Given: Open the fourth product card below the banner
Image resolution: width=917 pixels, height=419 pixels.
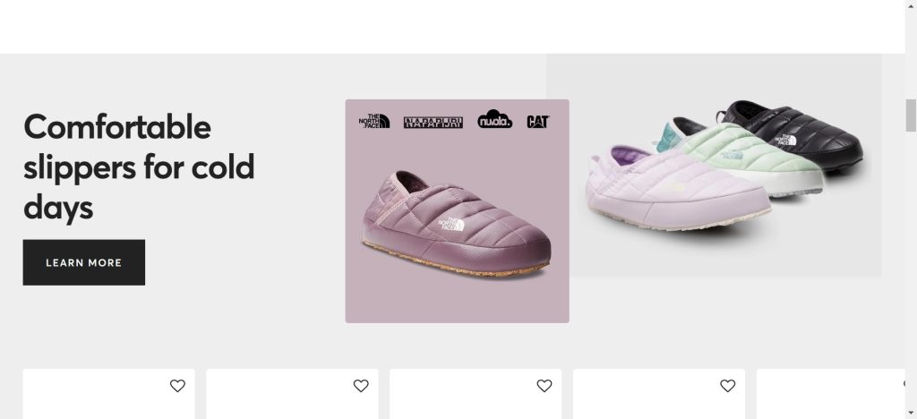Looking at the screenshot, I should (x=659, y=394).
